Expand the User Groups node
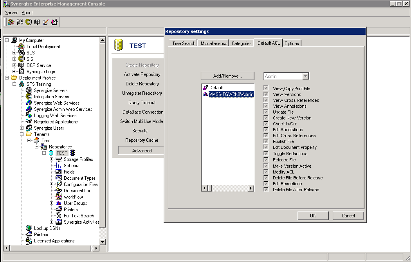 pyautogui.click(x=51, y=203)
